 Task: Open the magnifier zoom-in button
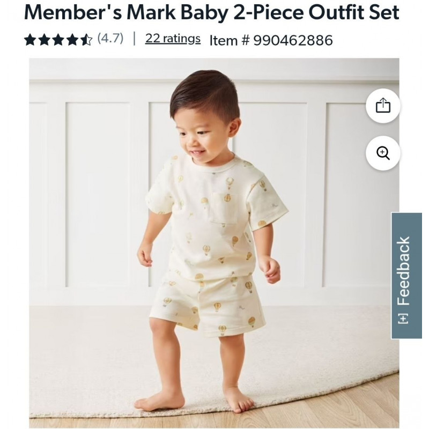(x=383, y=153)
